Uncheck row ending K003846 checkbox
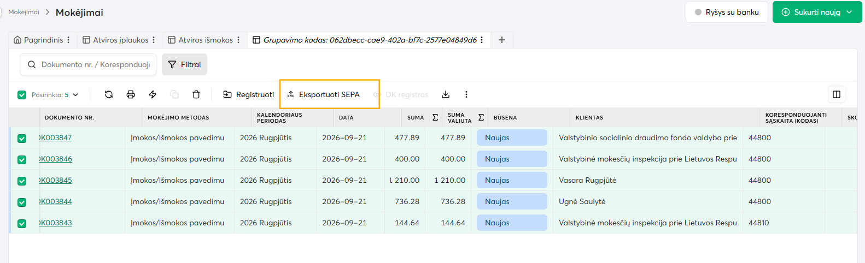Image resolution: width=865 pixels, height=263 pixels. [22, 160]
